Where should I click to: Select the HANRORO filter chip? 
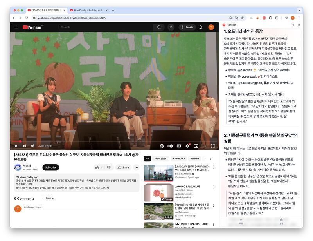coord(178,159)
